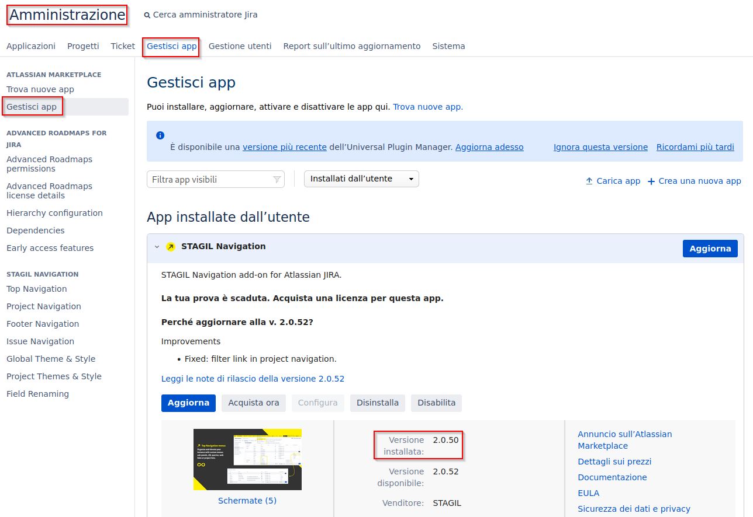Viewport: 753px width, 517px height.
Task: Click Aggiorna button below release notes
Action: 188,403
